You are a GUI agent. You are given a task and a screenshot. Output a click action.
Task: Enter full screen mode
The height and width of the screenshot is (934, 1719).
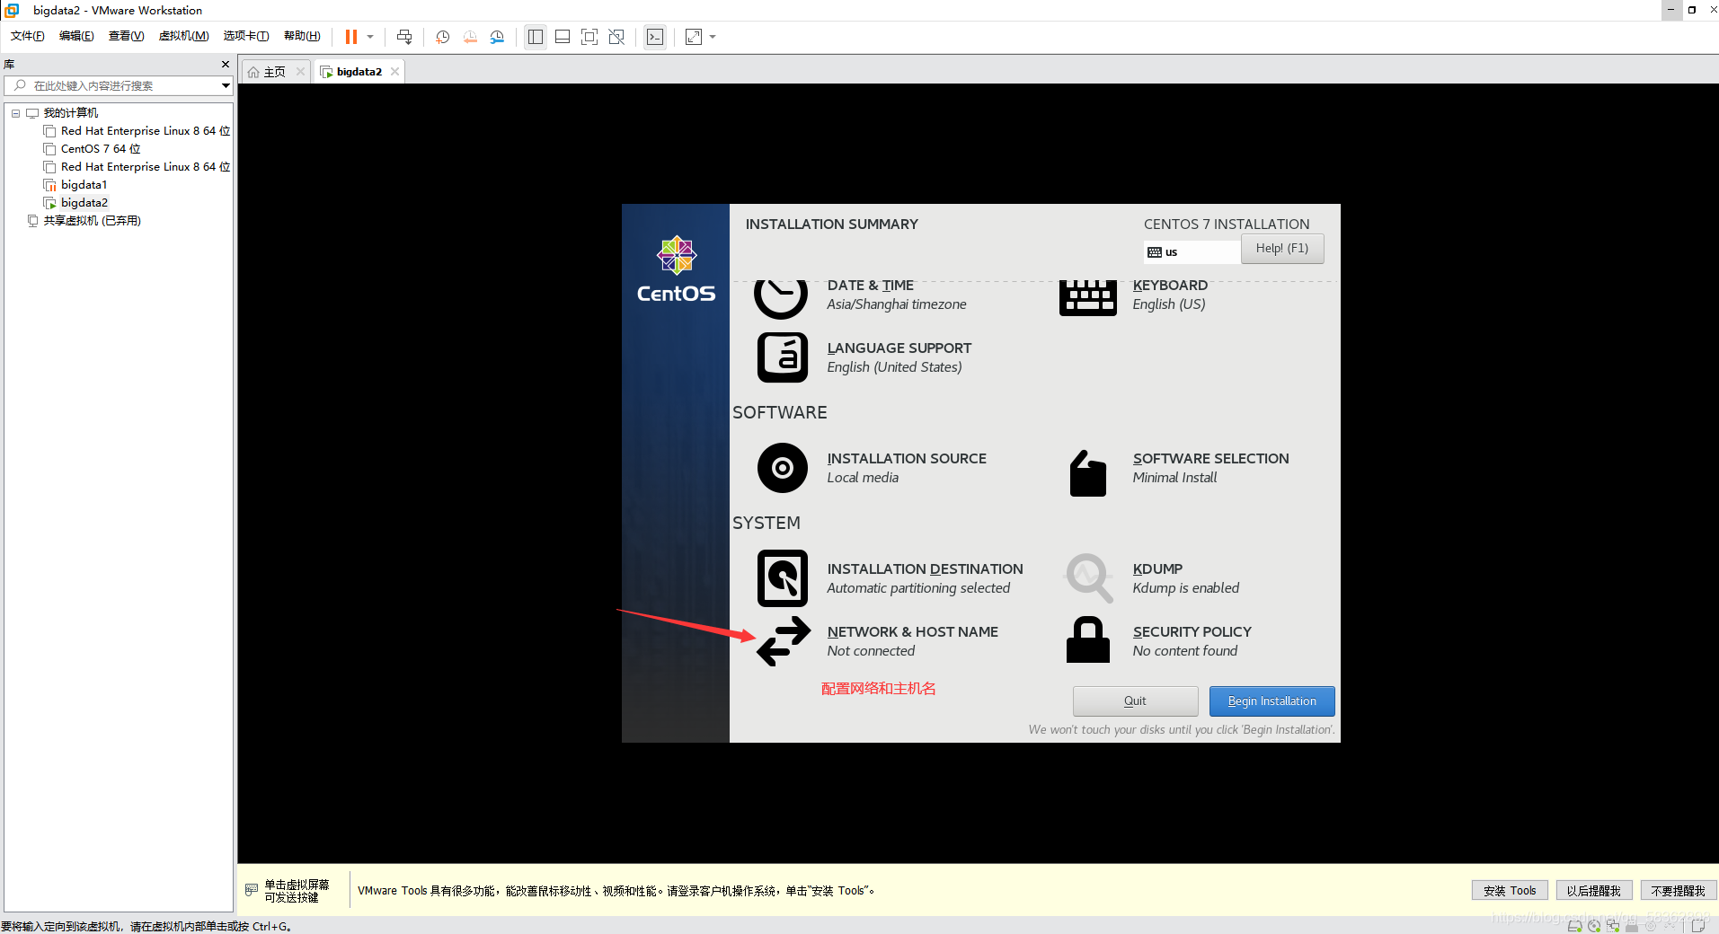point(589,37)
